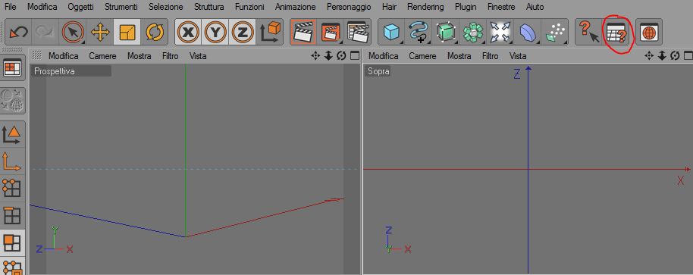Open the Selezione menu
693x275 pixels.
(x=166, y=7)
